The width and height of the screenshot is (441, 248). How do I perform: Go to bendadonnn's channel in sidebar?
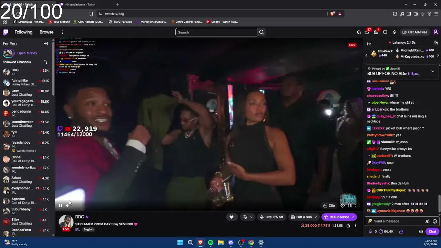[27, 113]
